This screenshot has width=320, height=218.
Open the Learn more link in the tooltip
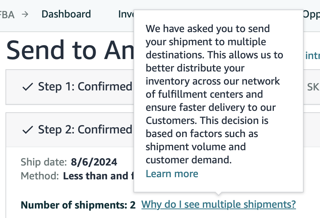coord(172,174)
